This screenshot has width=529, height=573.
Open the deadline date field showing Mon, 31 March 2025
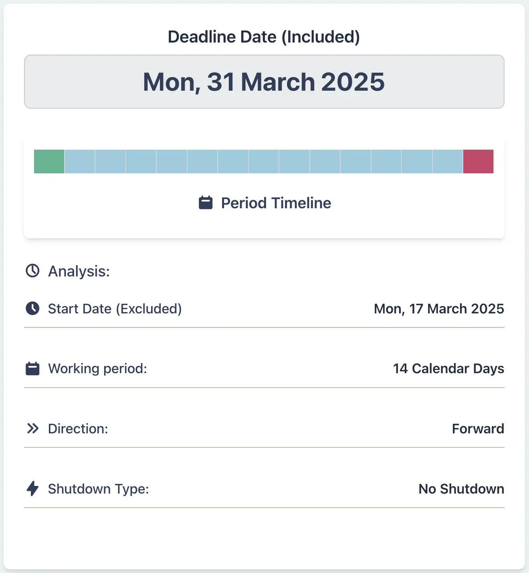tap(264, 81)
